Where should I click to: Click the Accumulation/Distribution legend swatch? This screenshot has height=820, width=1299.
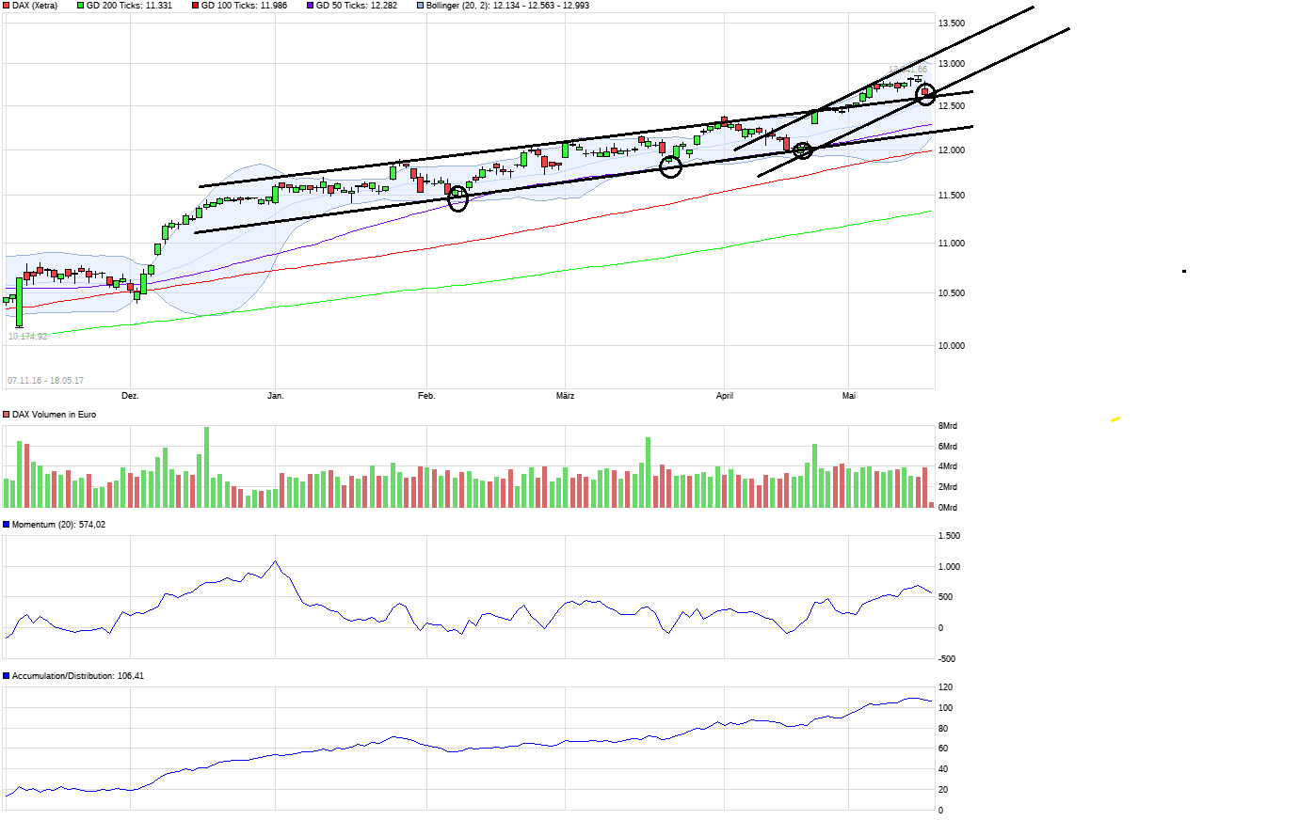pos(7,676)
